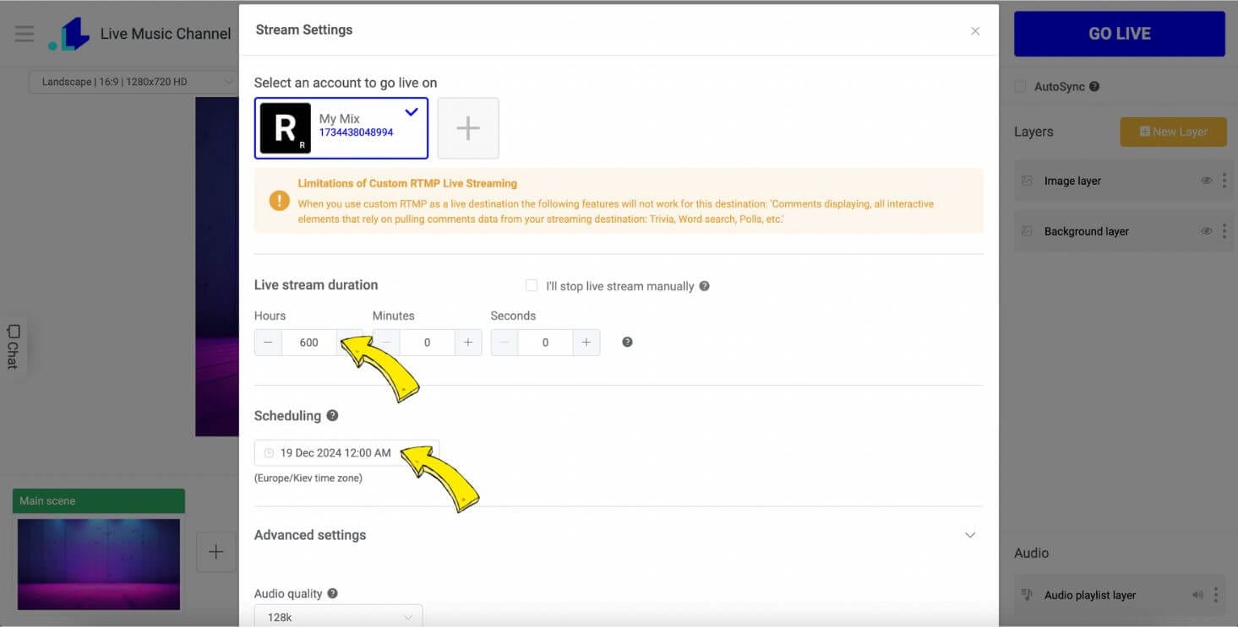Click the GO LIVE button
The height and width of the screenshot is (627, 1238).
click(1119, 34)
